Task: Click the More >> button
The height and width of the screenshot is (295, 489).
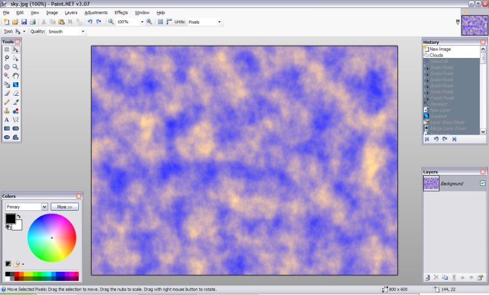Action: (64, 207)
